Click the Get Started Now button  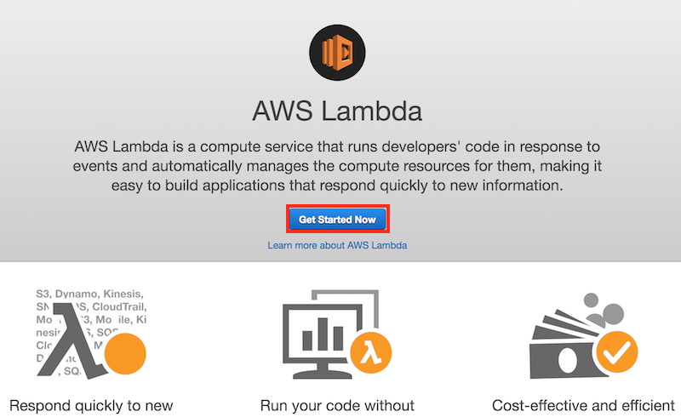point(337,220)
